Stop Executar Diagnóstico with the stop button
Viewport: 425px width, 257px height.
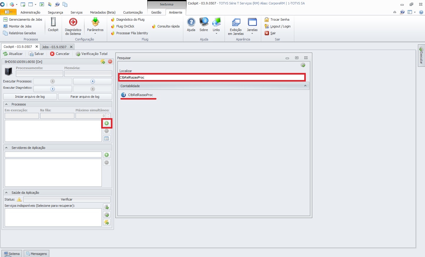click(92, 89)
